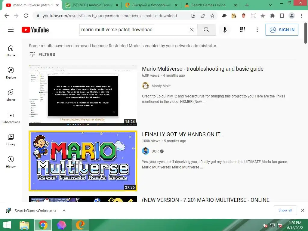This screenshot has width=308, height=231.
Task: Open the Extensions puzzle icon
Action: coord(272,16)
